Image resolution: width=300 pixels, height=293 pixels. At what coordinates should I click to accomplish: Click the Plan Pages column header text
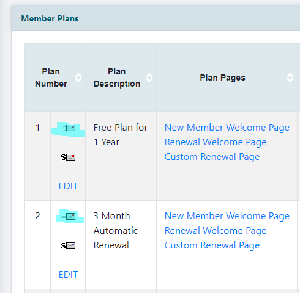[222, 78]
